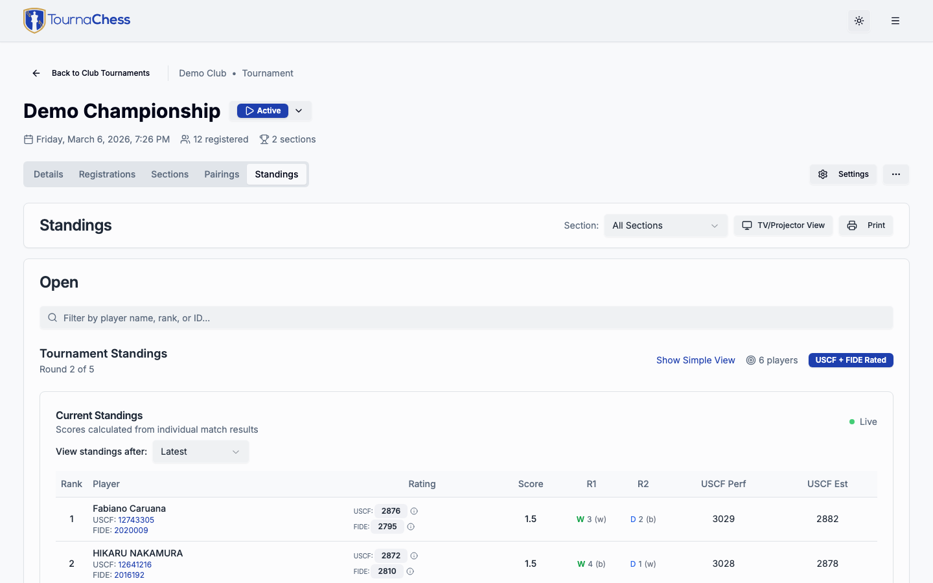
Task: Click info icon beside Nakamura's USCF rating
Action: 414,556
